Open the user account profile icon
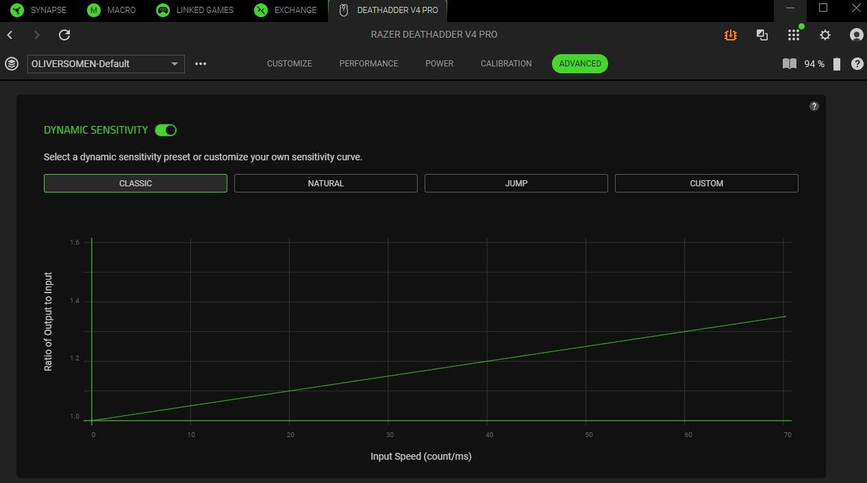The height and width of the screenshot is (483, 867). 856,35
